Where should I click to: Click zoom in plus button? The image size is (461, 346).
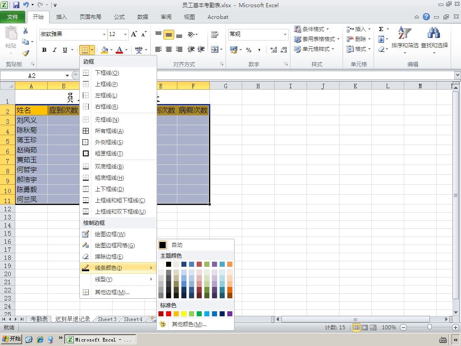(x=456, y=328)
